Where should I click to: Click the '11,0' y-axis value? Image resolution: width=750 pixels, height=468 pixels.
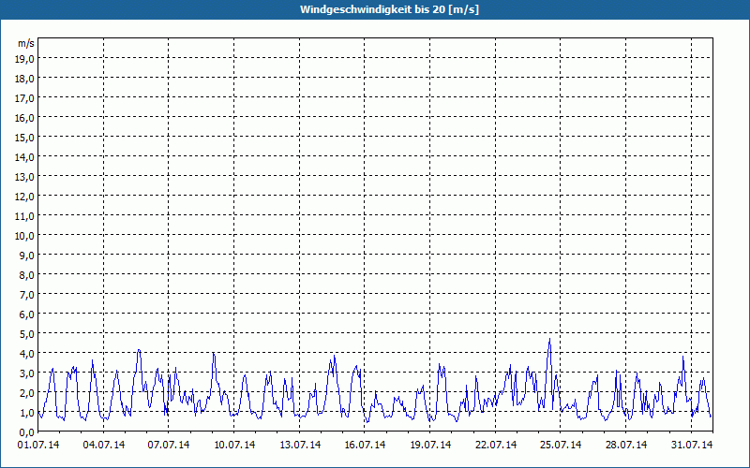tap(25, 216)
